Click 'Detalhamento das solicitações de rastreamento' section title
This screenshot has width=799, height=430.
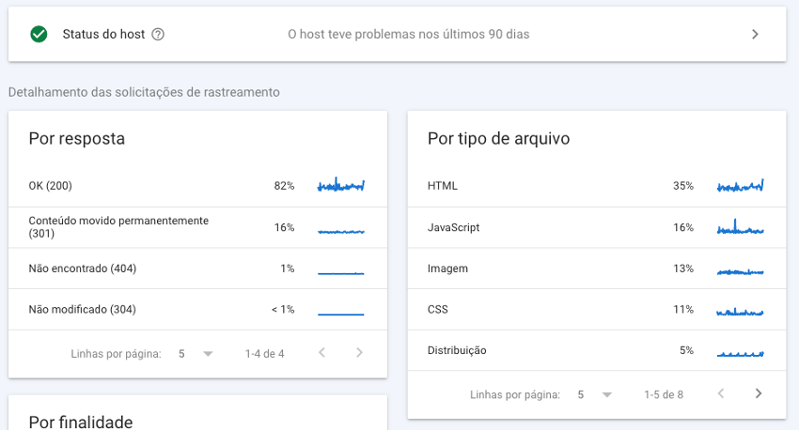coord(144,92)
